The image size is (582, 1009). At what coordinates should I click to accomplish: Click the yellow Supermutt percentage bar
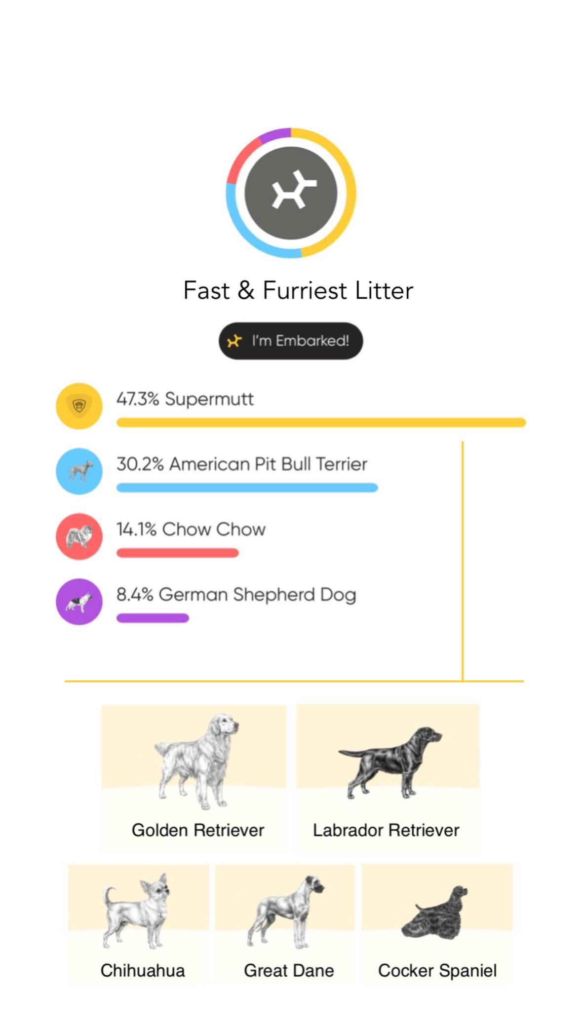(x=321, y=423)
